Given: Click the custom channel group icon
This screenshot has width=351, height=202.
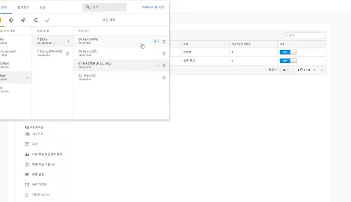Looking at the screenshot, I should pyautogui.click(x=27, y=164).
